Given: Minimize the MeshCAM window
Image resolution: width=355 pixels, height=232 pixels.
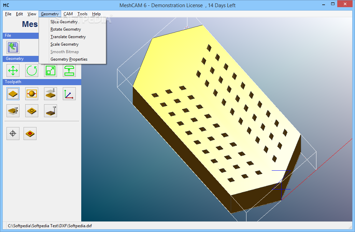Looking at the screenshot, I should [x=324, y=4].
